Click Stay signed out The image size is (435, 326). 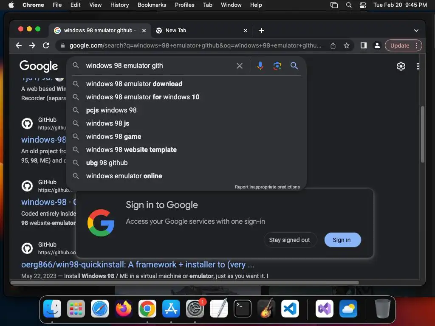click(x=290, y=240)
